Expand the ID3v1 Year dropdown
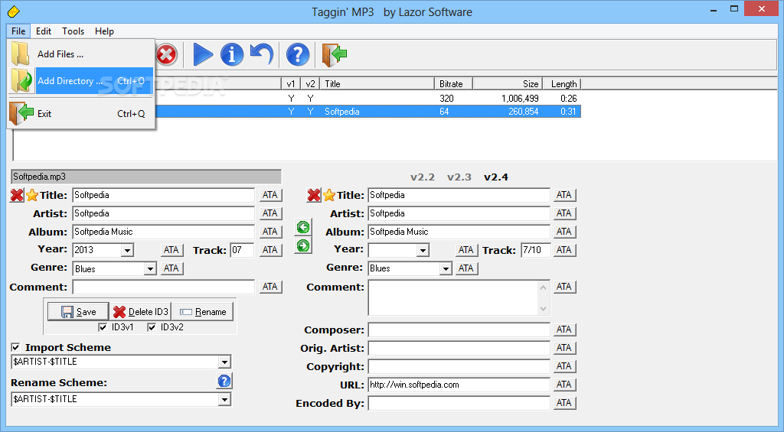 click(x=128, y=250)
